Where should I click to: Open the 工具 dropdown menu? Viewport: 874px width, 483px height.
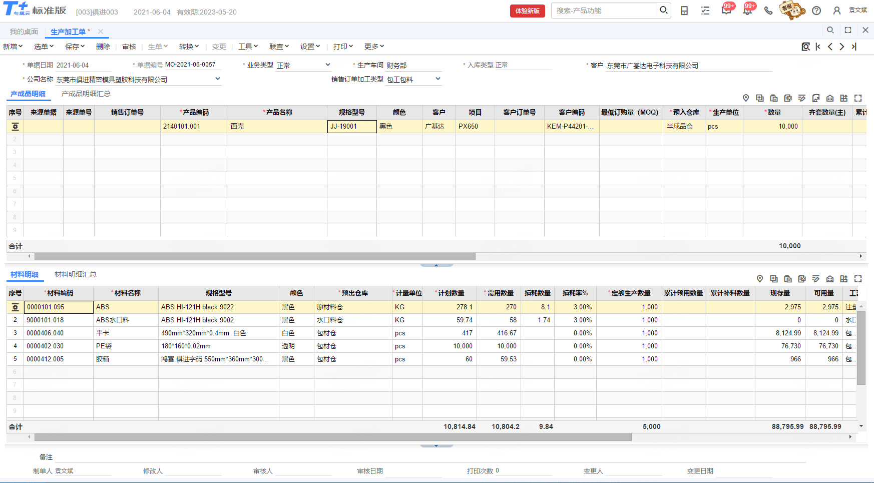point(248,47)
